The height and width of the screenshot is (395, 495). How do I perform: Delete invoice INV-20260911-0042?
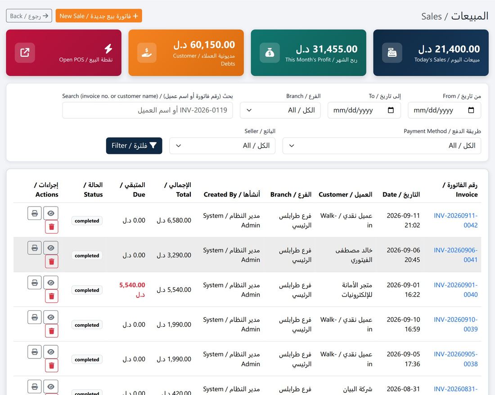(x=51, y=227)
